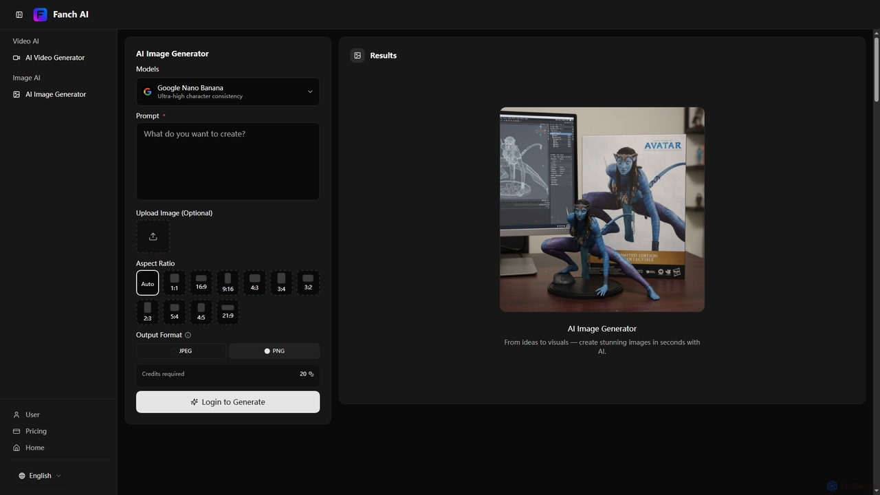The height and width of the screenshot is (495, 880).
Task: Click the Avatar figurine sample image
Action: 602,210
